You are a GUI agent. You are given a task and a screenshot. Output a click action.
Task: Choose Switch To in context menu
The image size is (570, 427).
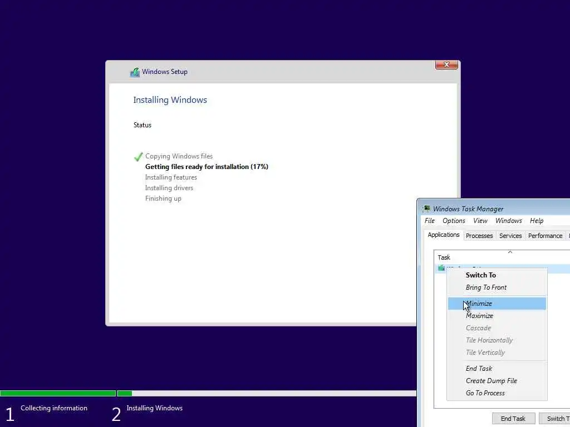[497, 275]
